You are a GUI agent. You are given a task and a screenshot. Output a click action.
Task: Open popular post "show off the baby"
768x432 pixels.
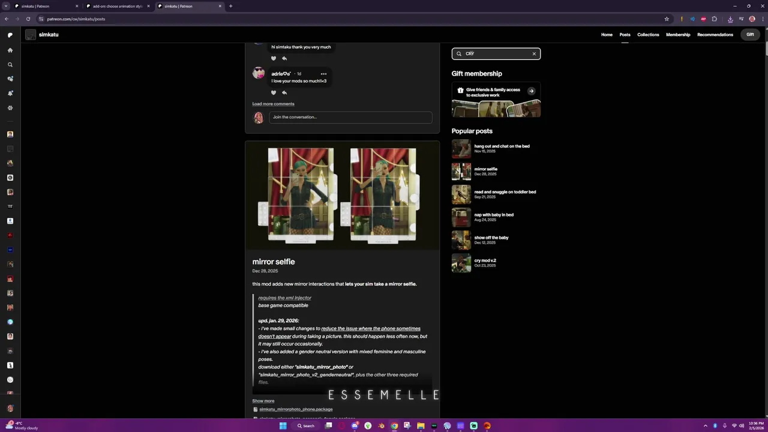click(x=491, y=238)
